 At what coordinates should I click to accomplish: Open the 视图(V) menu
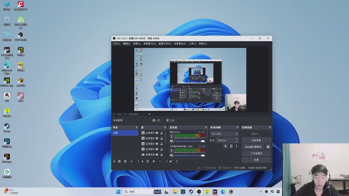click(x=137, y=44)
